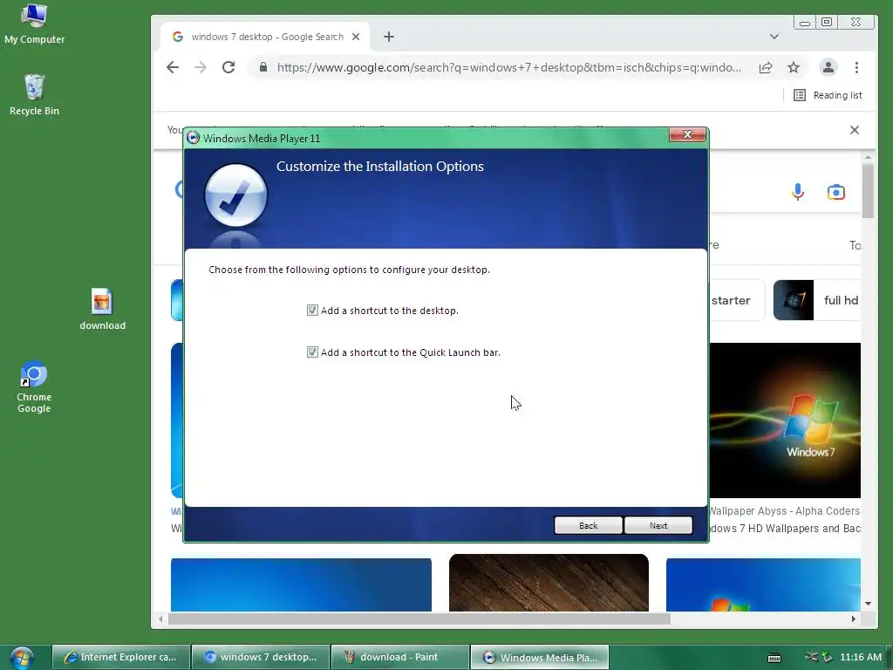
Task: Open the Reading list
Action: coord(828,95)
